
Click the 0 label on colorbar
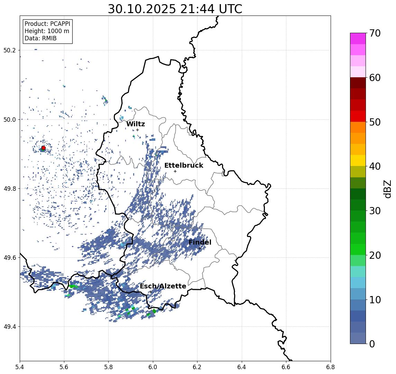372,344
